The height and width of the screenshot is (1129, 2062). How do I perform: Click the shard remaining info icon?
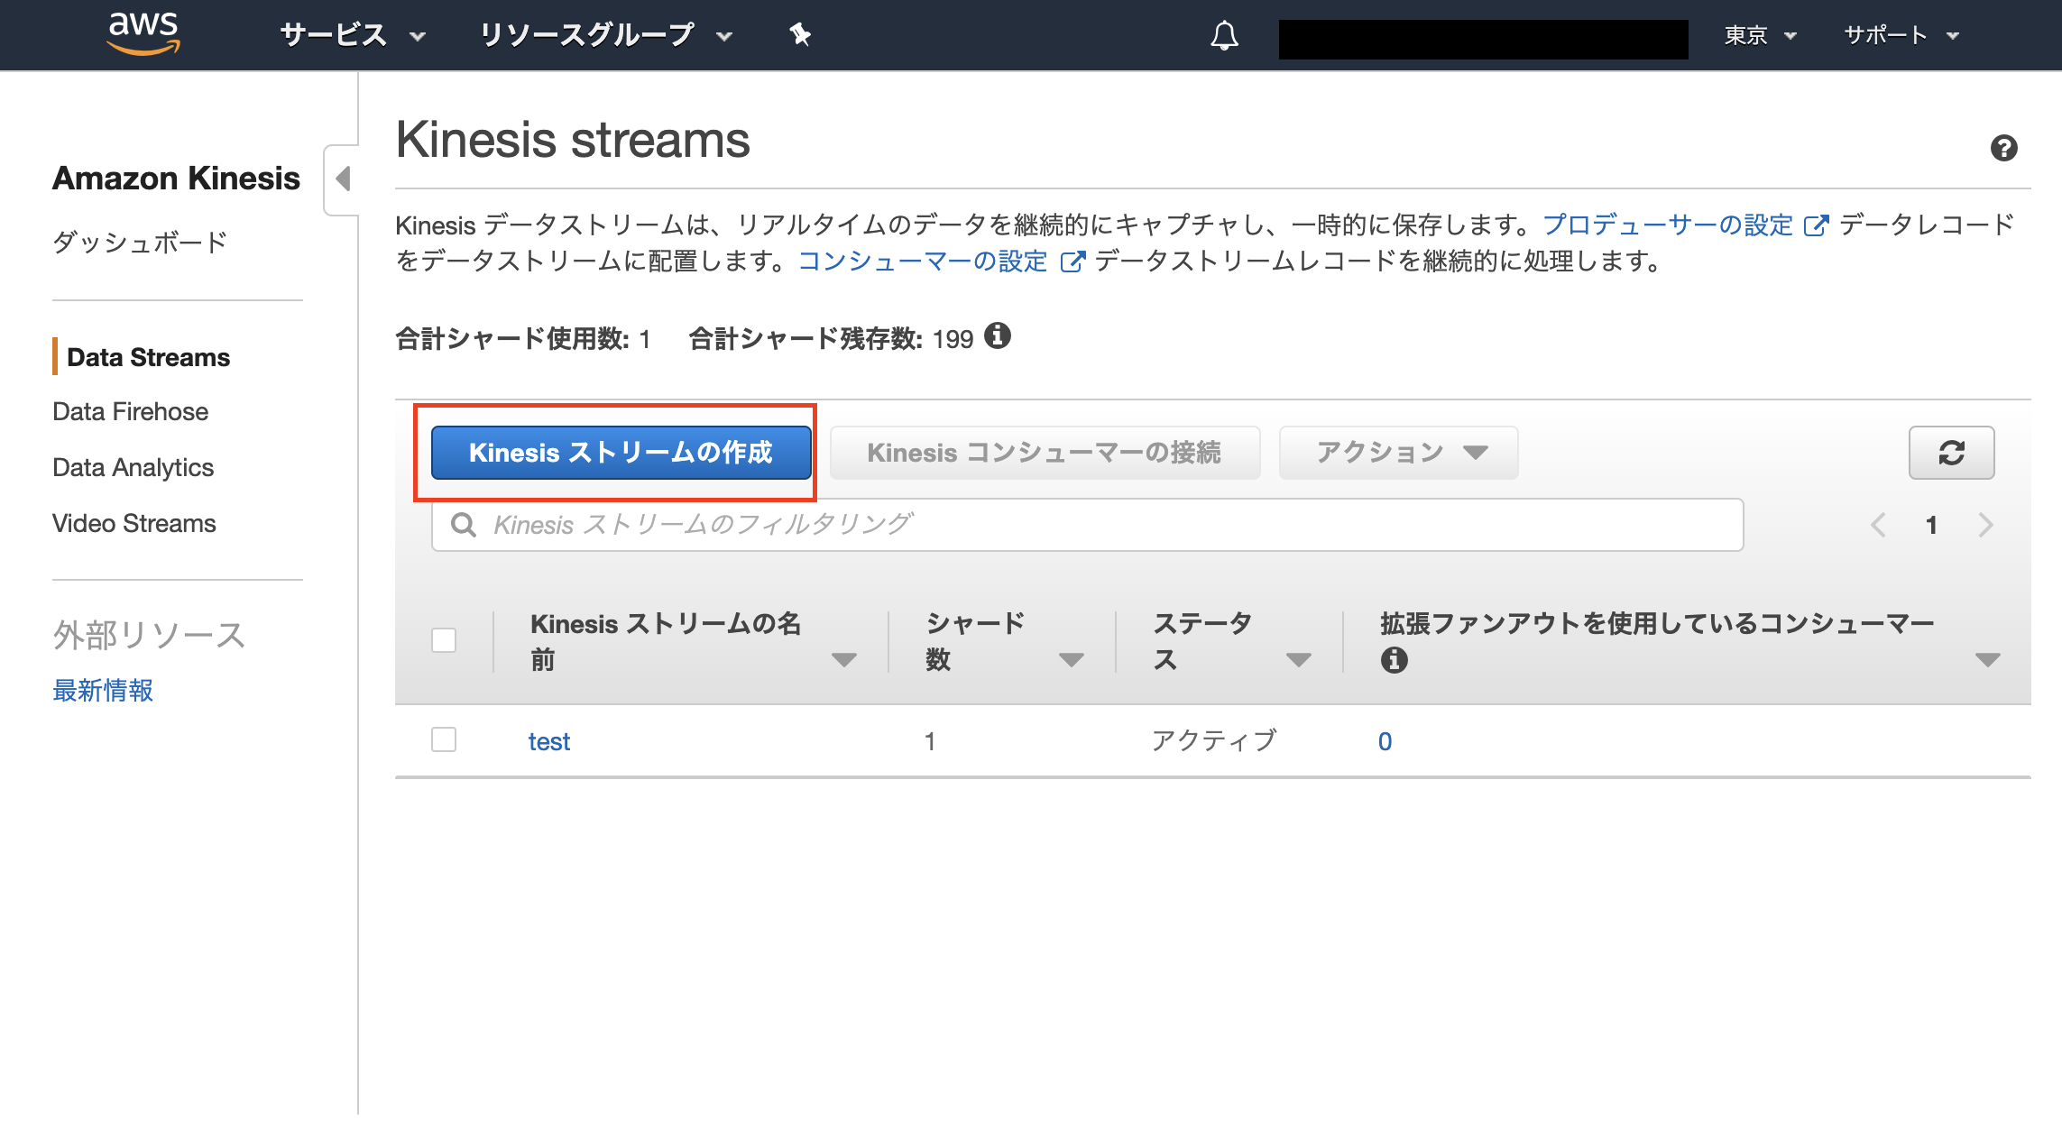tap(998, 336)
